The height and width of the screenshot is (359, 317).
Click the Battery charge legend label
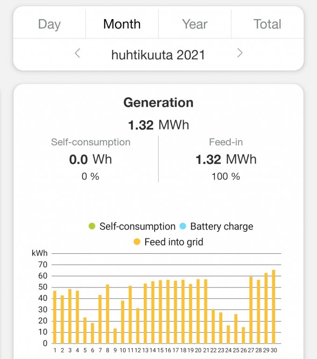(x=221, y=227)
